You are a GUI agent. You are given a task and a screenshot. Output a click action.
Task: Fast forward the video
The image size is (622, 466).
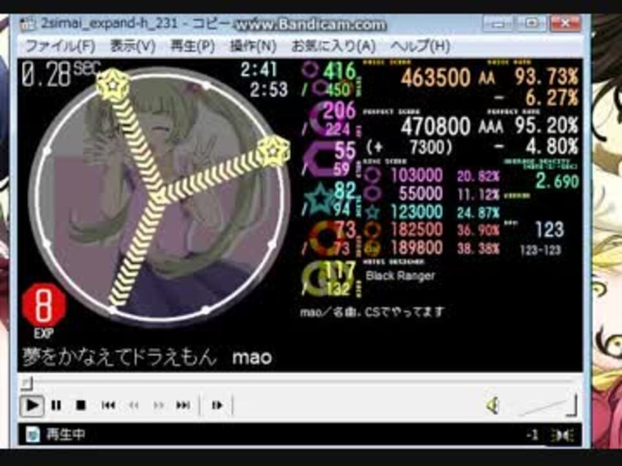pos(159,405)
